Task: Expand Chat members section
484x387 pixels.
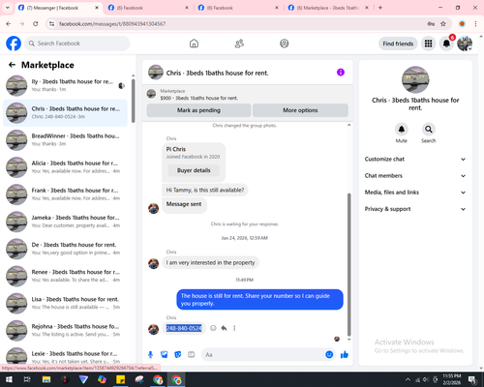Action: [415, 176]
